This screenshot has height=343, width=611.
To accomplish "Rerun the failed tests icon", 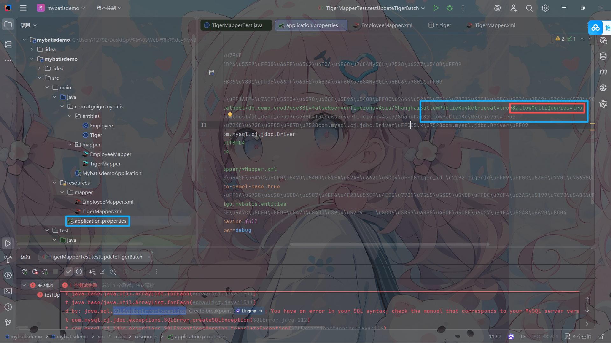I will [35, 272].
